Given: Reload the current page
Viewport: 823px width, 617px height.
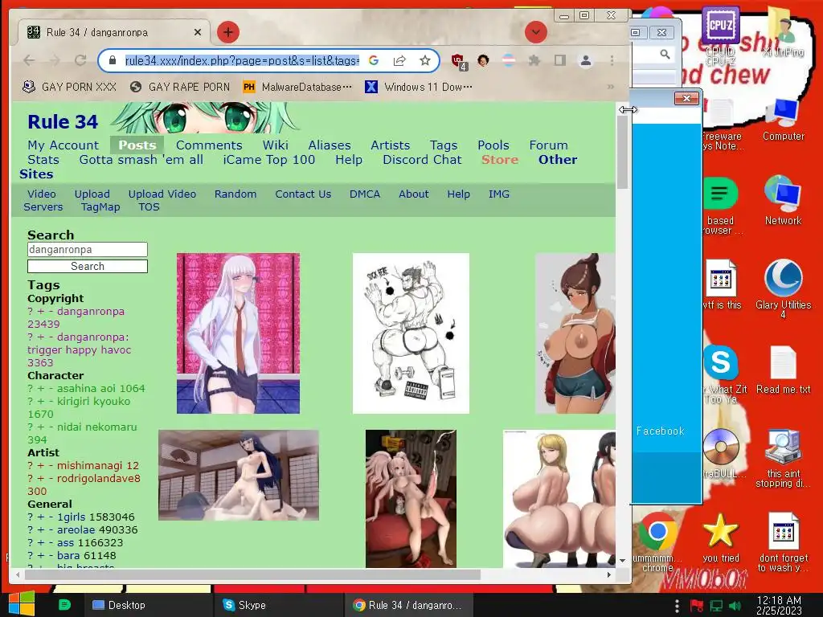Looking at the screenshot, I should (x=80, y=60).
